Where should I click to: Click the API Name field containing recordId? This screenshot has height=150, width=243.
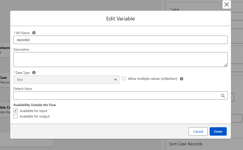click(120, 40)
